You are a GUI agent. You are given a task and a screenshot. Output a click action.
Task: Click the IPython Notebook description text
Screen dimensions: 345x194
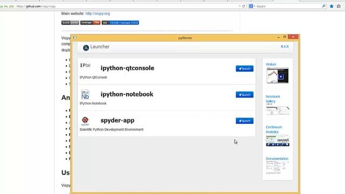(x=93, y=103)
